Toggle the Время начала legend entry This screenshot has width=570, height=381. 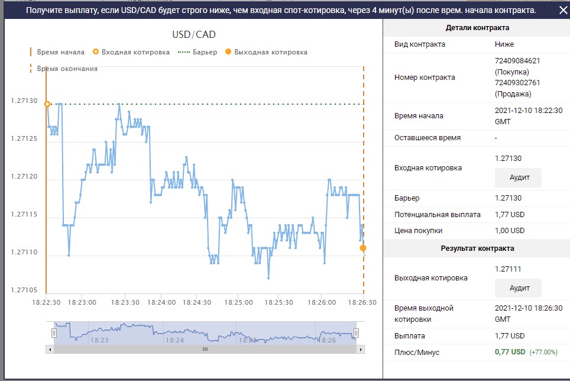57,52
